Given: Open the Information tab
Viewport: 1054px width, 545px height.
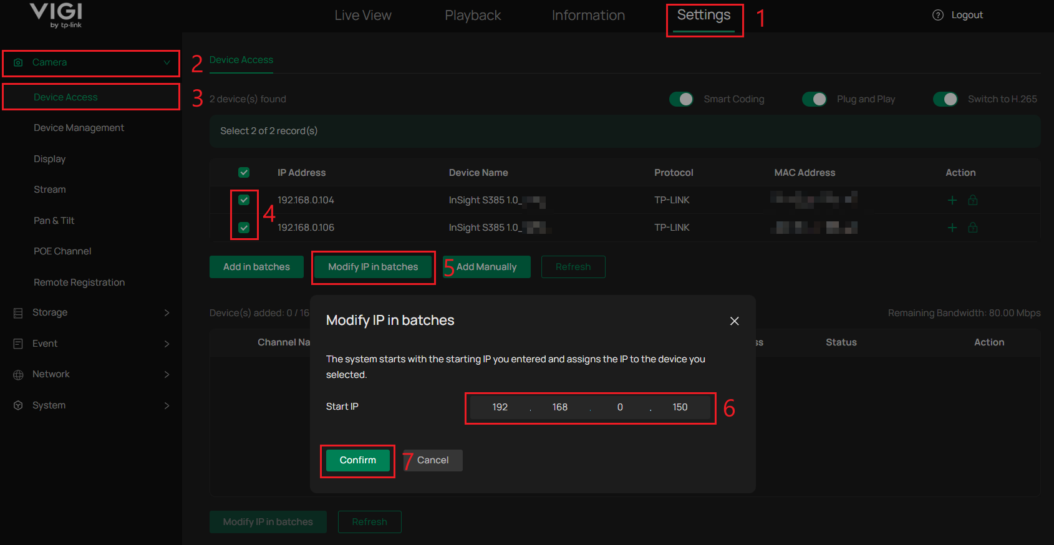Looking at the screenshot, I should coord(588,16).
